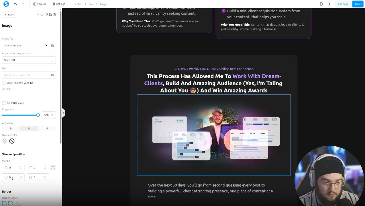Click the 'Over the next 30 days' paragraph
This screenshot has height=206, width=365.
pyautogui.click(x=210, y=191)
